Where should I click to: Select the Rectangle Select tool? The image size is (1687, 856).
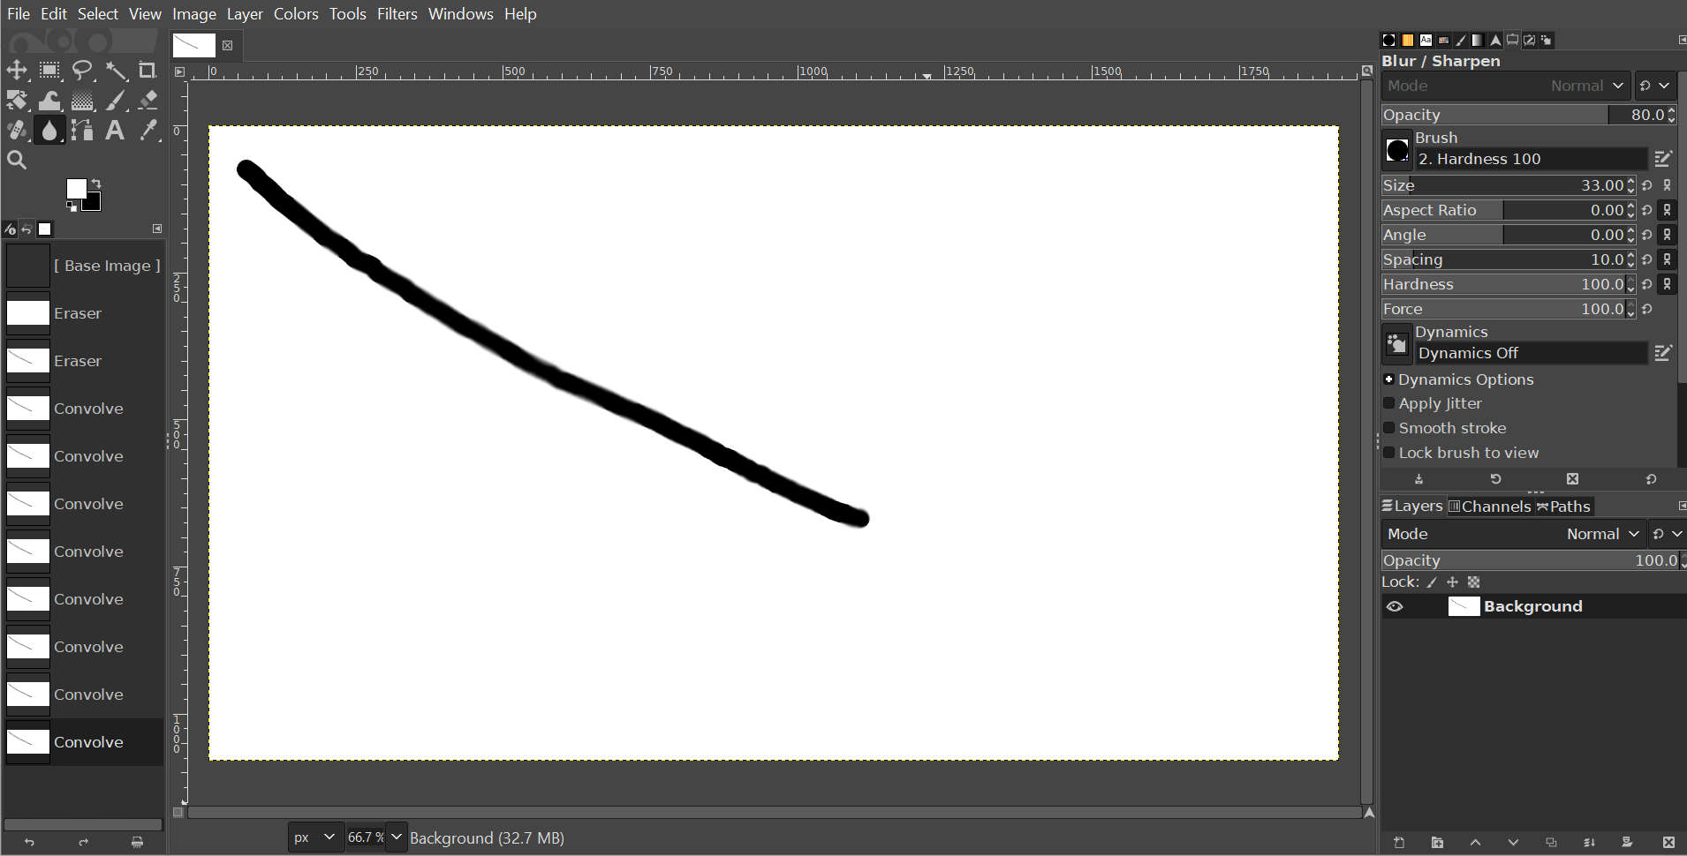click(x=49, y=71)
